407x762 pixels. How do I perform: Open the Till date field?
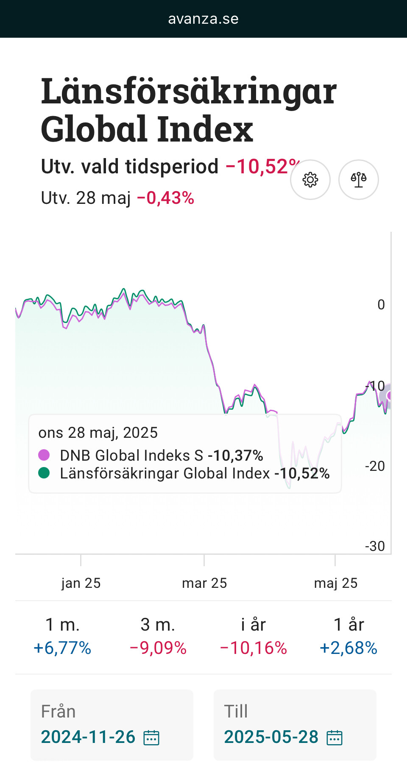pyautogui.click(x=295, y=725)
